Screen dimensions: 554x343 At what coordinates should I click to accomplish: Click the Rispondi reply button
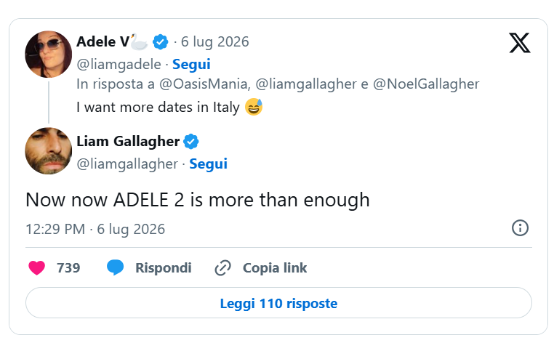tap(164, 267)
